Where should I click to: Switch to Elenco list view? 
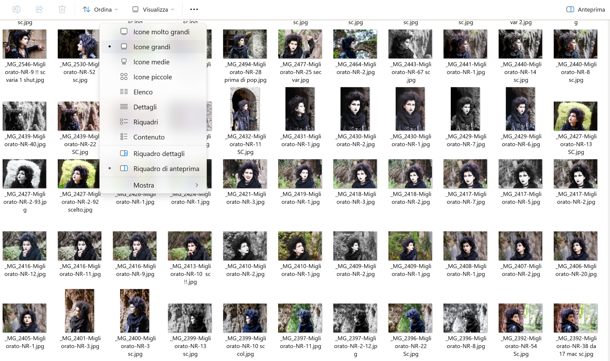pos(153,92)
